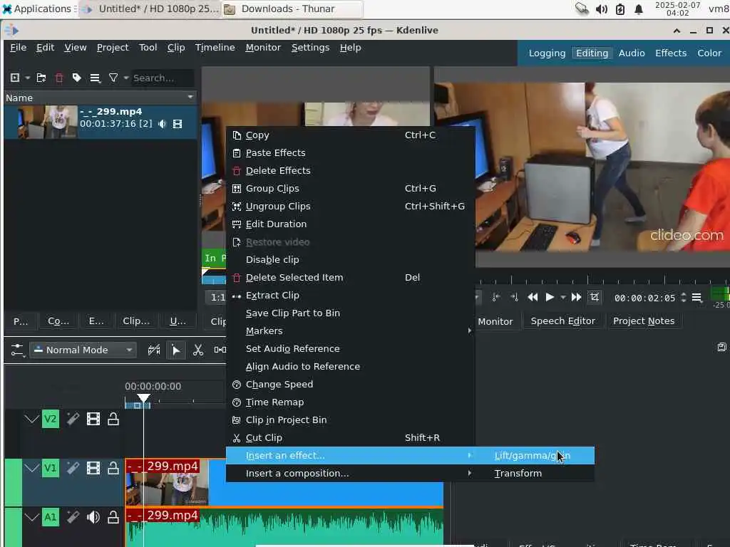The height and width of the screenshot is (547, 730).
Task: Switch to the Logging workspace
Action: 547,53
